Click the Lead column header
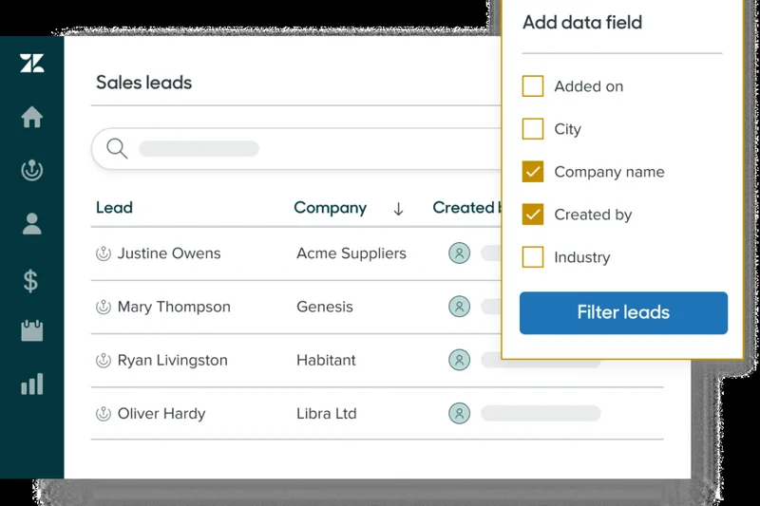This screenshot has width=760, height=506. 114,208
